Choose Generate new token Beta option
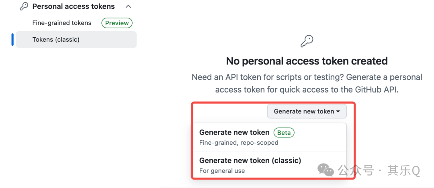The height and width of the screenshot is (188, 434). 270,137
